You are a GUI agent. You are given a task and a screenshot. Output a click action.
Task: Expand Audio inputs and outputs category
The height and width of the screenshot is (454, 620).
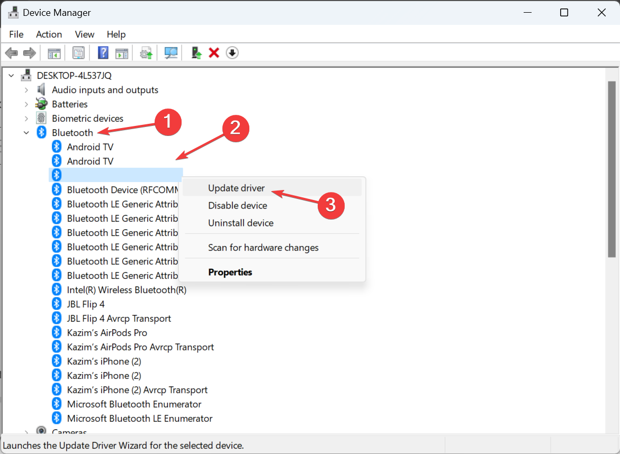point(26,90)
